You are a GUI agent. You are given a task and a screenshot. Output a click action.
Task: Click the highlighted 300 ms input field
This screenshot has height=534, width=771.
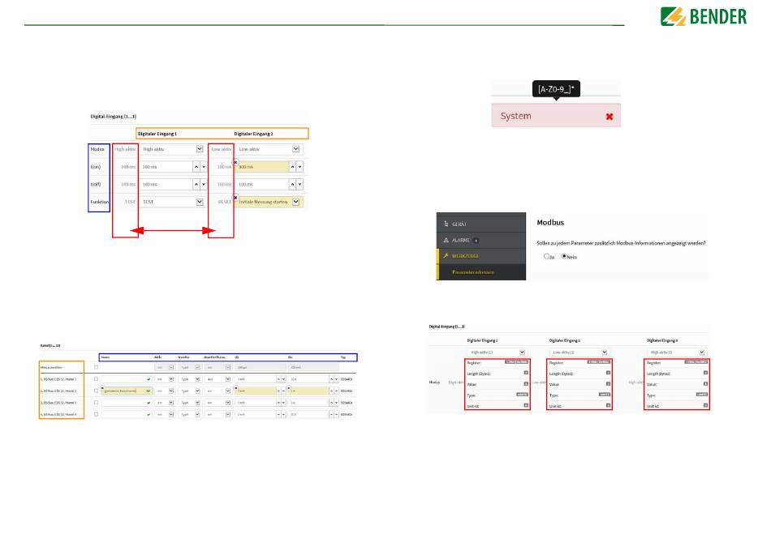(262, 167)
